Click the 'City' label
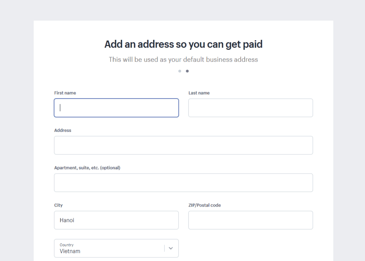The width and height of the screenshot is (365, 261). (58, 205)
